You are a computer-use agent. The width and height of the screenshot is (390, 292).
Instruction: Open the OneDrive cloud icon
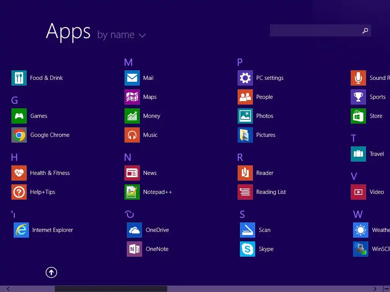click(x=134, y=230)
